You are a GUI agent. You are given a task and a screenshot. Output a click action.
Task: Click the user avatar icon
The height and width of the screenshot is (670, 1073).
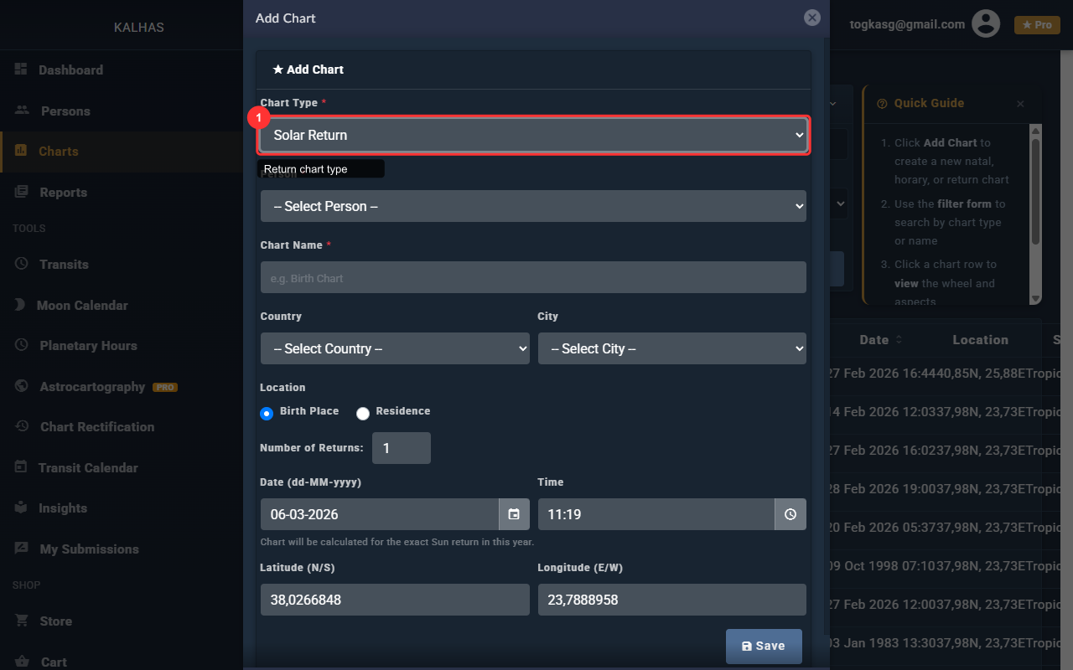pos(986,24)
